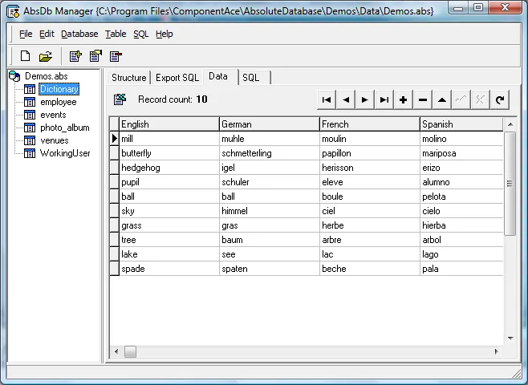Image resolution: width=528 pixels, height=385 pixels.
Task: Click the Demos.abs database icon
Action: click(x=14, y=76)
